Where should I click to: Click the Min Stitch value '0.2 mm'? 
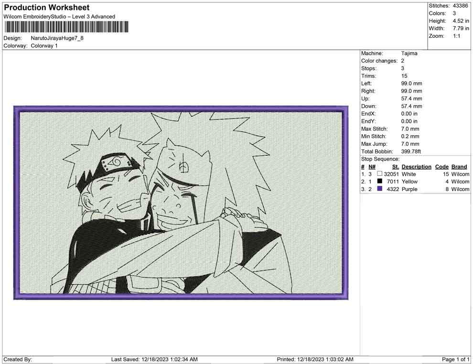point(410,136)
